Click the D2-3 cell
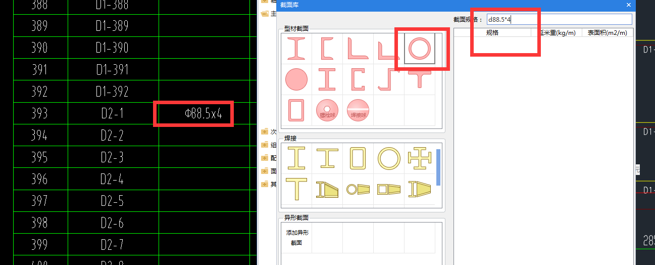The image size is (655, 265). pyautogui.click(x=112, y=157)
